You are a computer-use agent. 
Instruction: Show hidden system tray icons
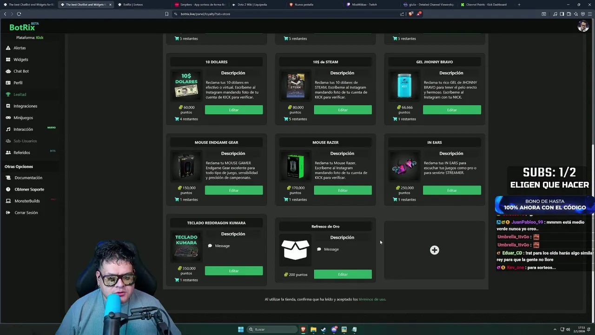coord(555,329)
